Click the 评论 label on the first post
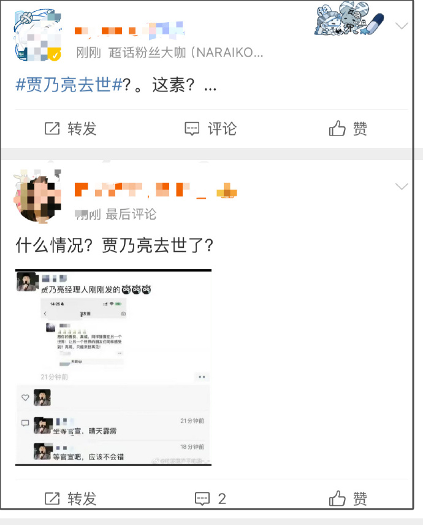This screenshot has height=525, width=423. [x=222, y=129]
